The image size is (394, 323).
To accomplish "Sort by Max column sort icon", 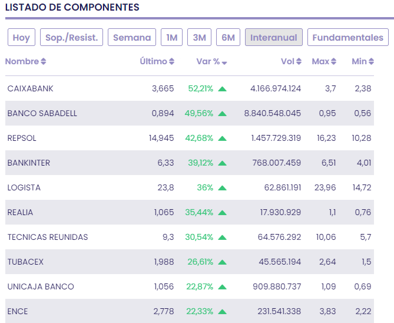I will 334,61.
